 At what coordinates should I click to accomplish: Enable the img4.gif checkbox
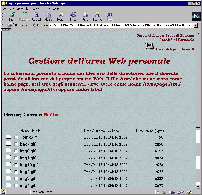pyautogui.click(x=16, y=186)
